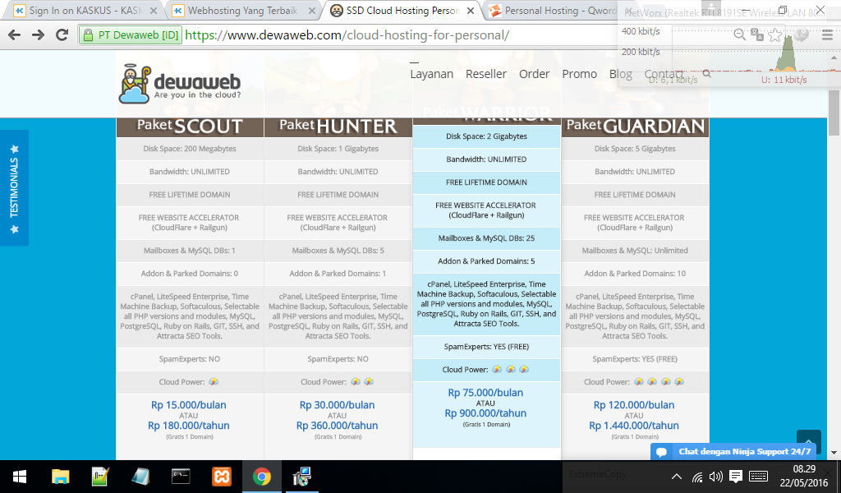This screenshot has height=493, width=841.
Task: Open File Explorer from the taskbar
Action: pyautogui.click(x=61, y=477)
